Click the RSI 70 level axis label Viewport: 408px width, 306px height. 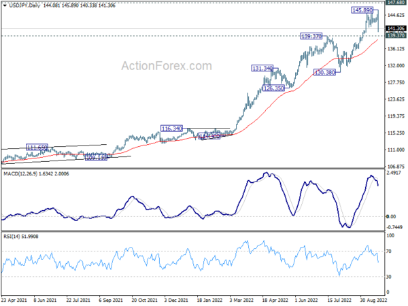point(389,252)
